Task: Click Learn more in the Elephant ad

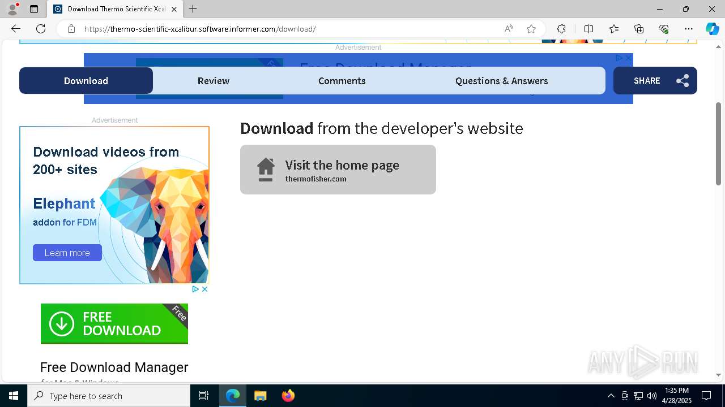Action: [x=67, y=253]
